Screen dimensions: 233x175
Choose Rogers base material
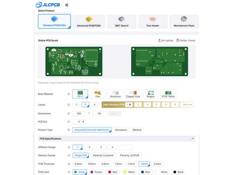[151, 94]
